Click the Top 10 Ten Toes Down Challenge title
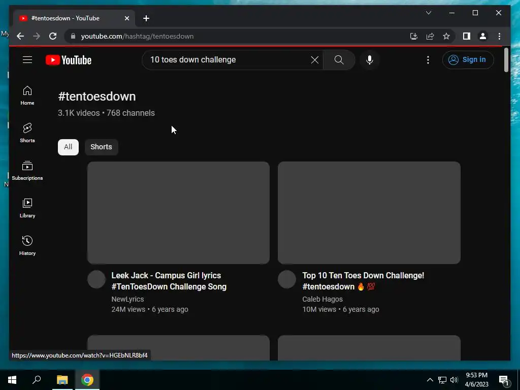The height and width of the screenshot is (390, 520). click(363, 281)
